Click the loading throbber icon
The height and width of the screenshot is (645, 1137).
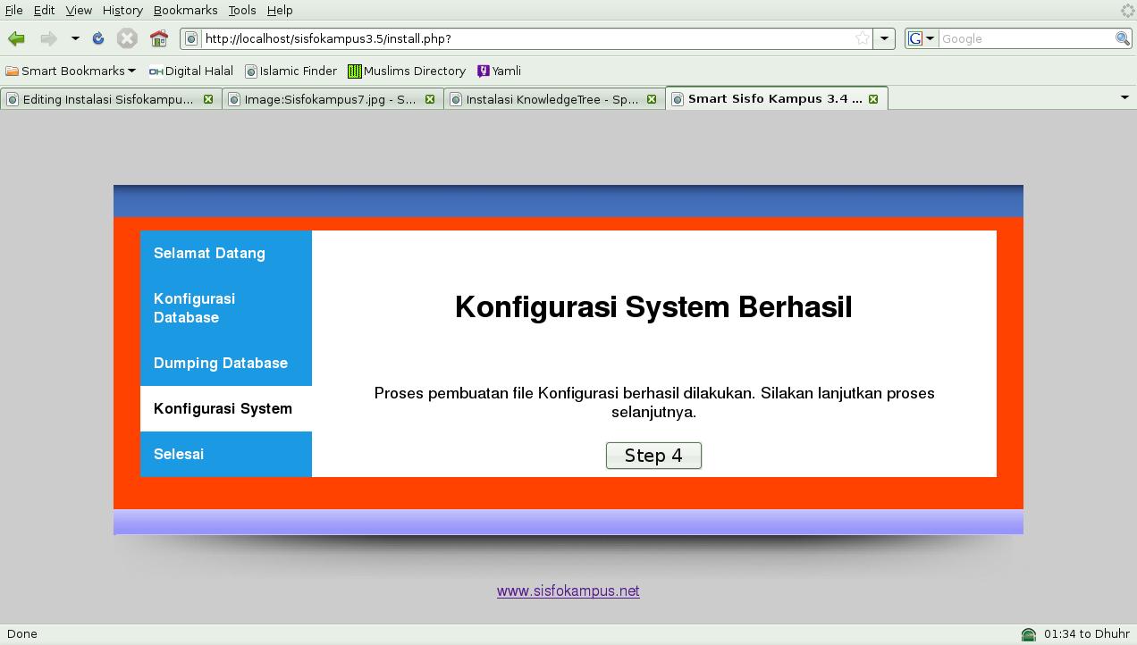pyautogui.click(x=1127, y=10)
